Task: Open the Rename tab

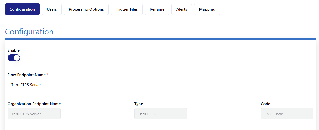Action: (x=157, y=9)
